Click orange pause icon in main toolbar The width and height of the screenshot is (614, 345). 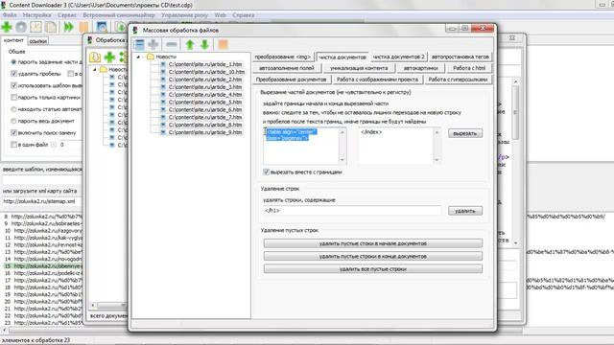[83, 27]
